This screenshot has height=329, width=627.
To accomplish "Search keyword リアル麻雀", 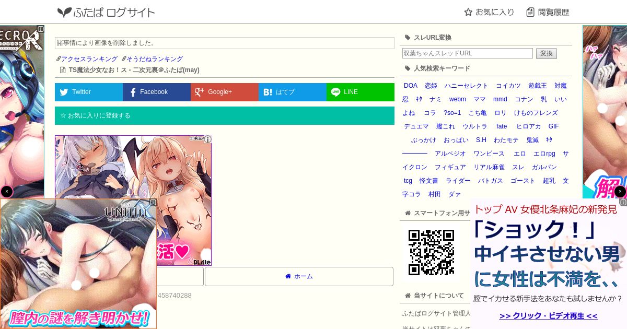I will (x=489, y=167).
